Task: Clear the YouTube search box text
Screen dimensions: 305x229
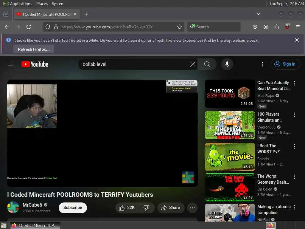Action: pyautogui.click(x=193, y=64)
